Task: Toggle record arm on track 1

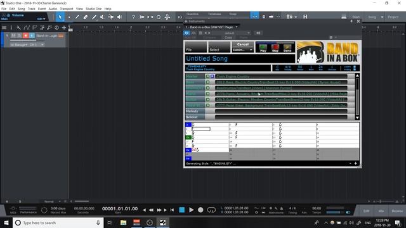Action: coord(25,35)
